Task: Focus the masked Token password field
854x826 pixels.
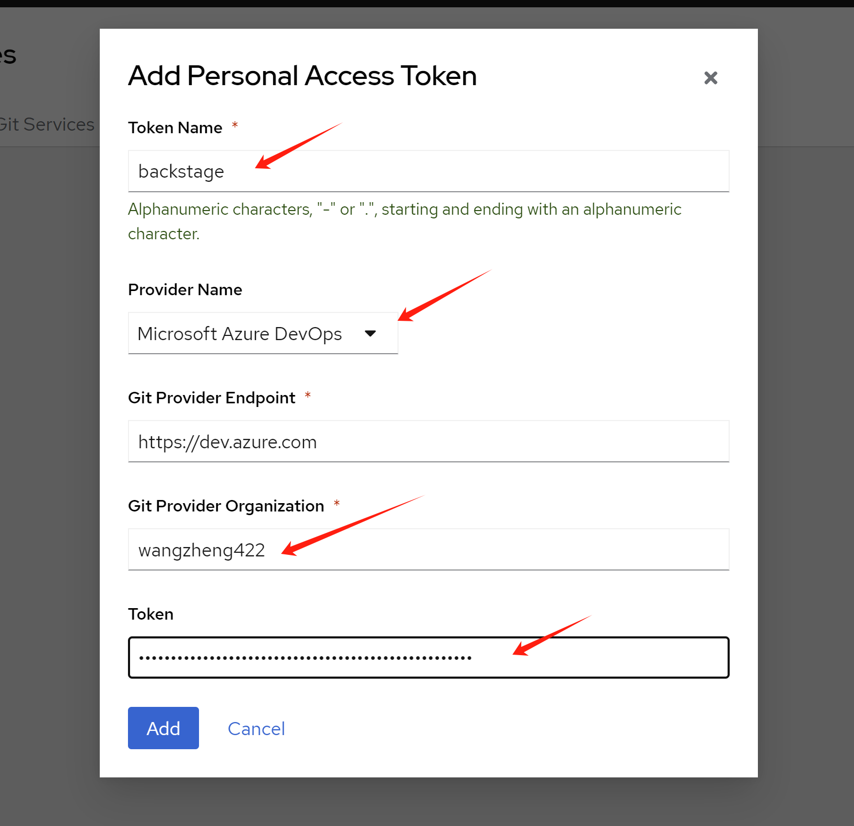Action: point(428,657)
